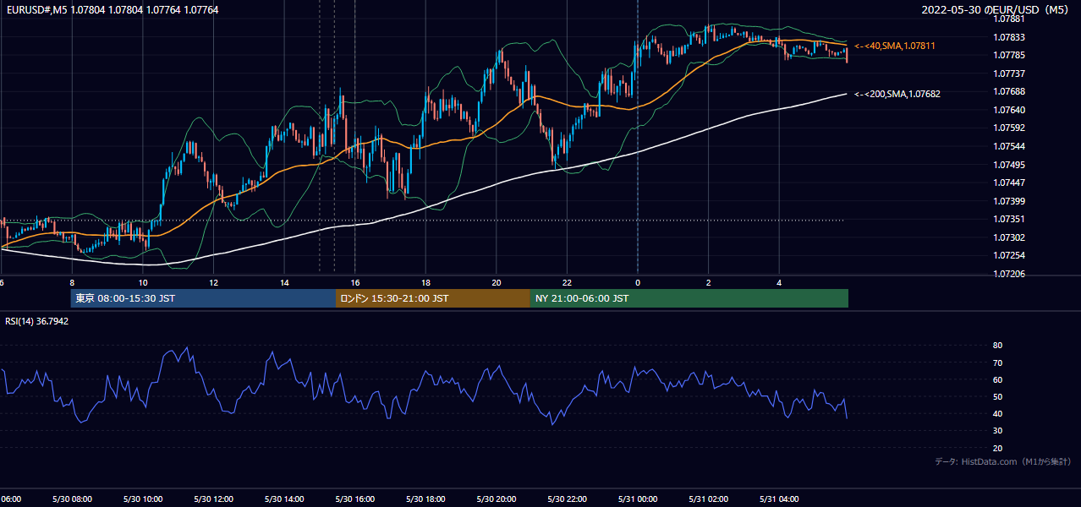Click the 5/31 02:00 time axis label
1081x507 pixels.
(x=708, y=499)
